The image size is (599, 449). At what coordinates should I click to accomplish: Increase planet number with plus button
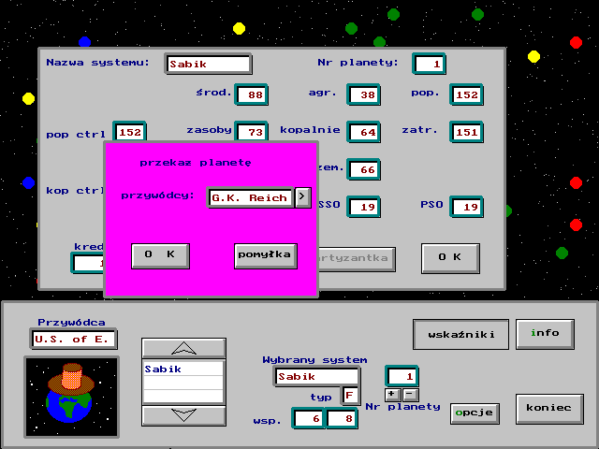point(392,394)
